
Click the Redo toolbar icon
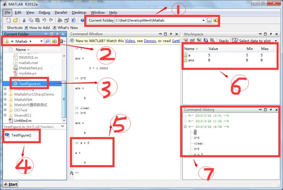(x=51, y=20)
